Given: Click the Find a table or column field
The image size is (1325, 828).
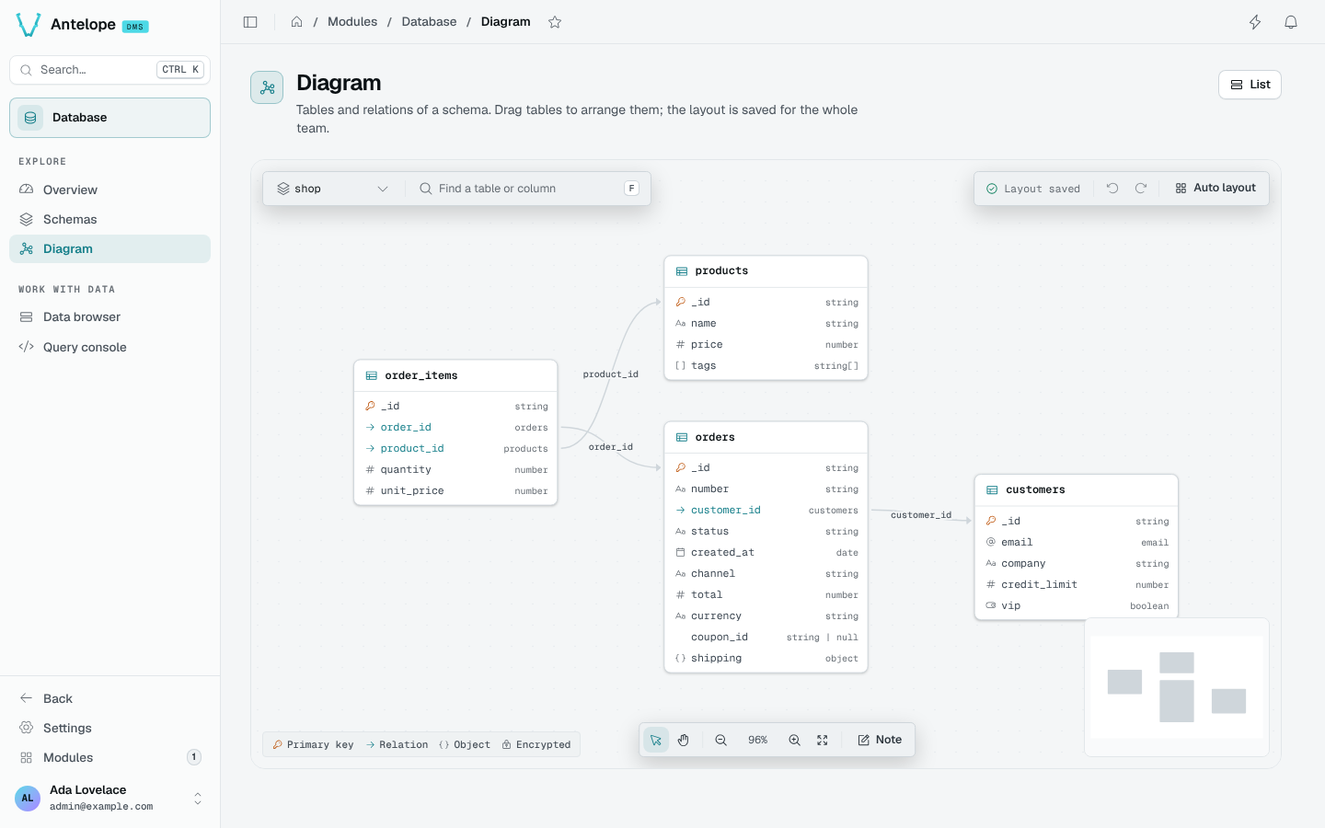Looking at the screenshot, I should 529,189.
